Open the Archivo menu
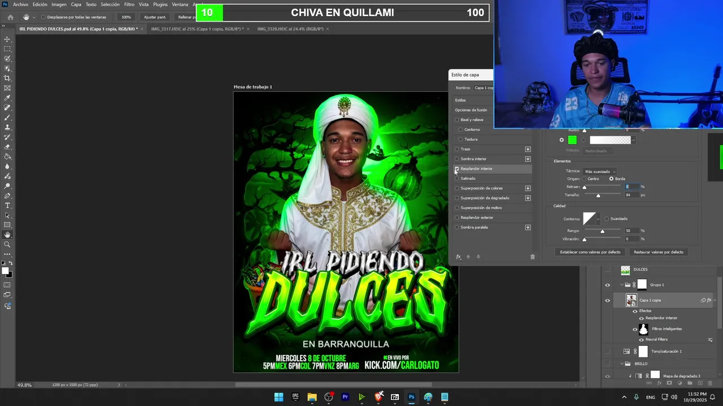 (x=20, y=5)
